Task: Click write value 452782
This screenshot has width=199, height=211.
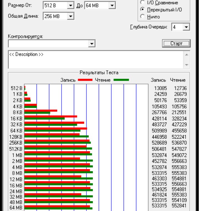Action: tap(159, 161)
